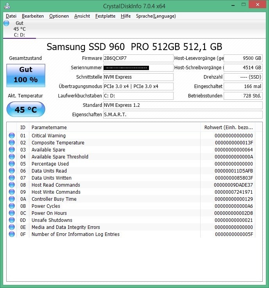Viewport: 269px width, 288px height.
Task: Open the Sprache(Language) menu
Action: (x=156, y=16)
